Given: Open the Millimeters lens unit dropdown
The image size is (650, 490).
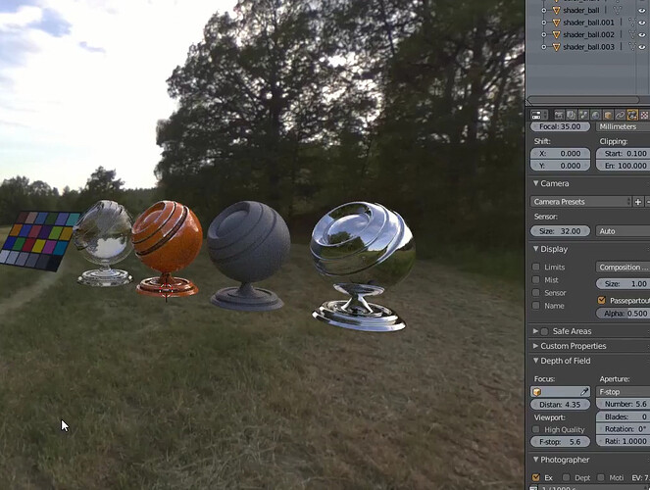Looking at the screenshot, I should [623, 126].
